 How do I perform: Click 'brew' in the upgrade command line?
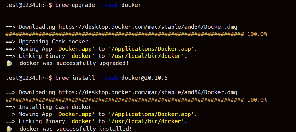tap(62, 5)
